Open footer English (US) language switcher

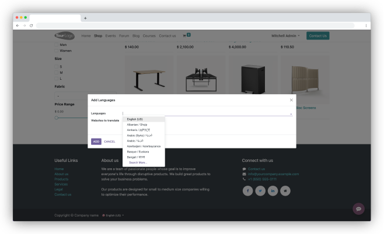coord(113,215)
